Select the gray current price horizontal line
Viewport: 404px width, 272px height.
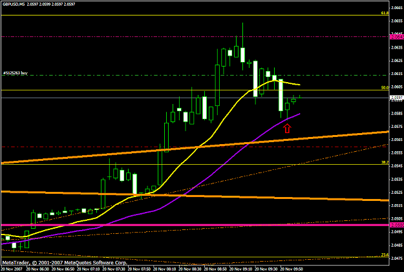[x=195, y=98]
